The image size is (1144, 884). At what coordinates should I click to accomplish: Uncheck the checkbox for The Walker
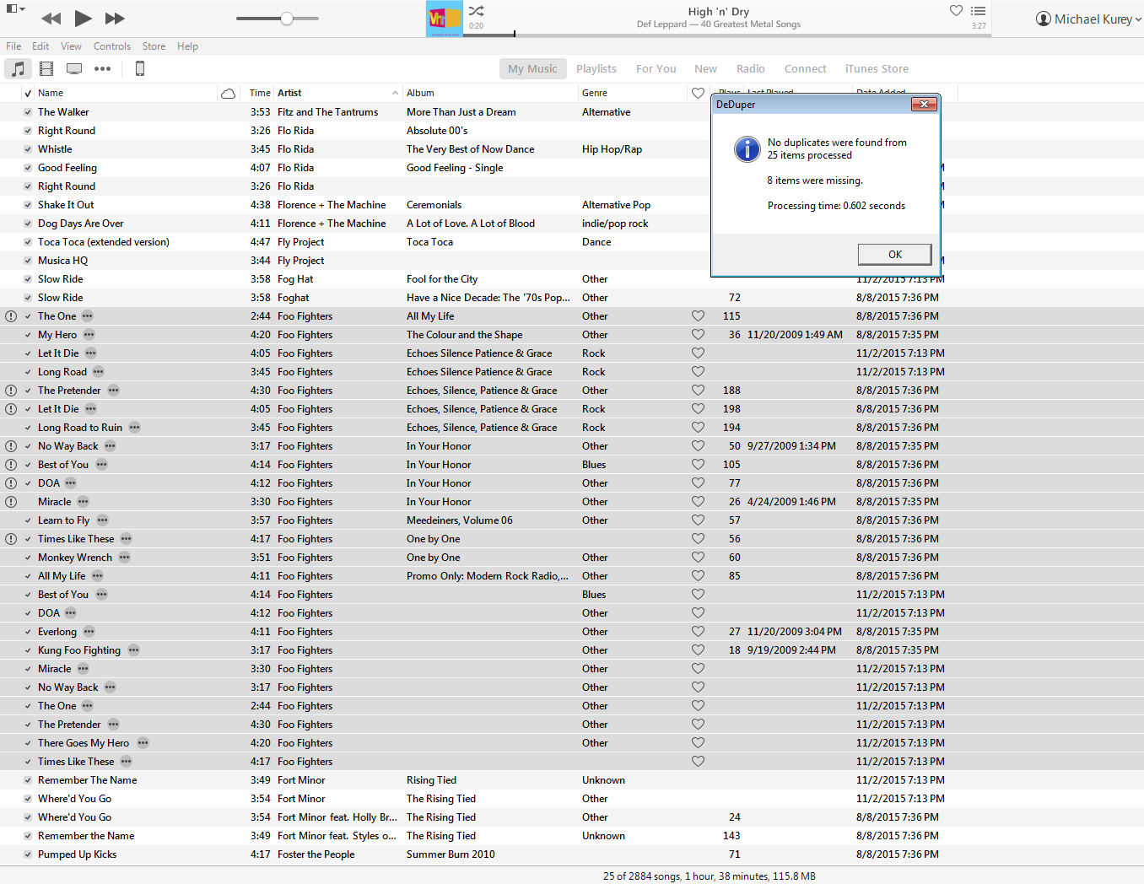click(28, 112)
